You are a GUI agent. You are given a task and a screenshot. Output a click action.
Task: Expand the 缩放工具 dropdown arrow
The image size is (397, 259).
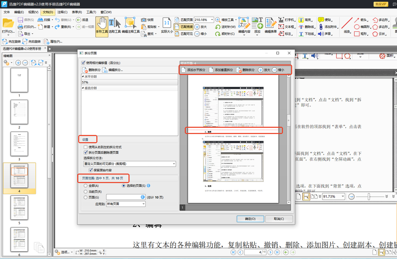click(x=236, y=20)
